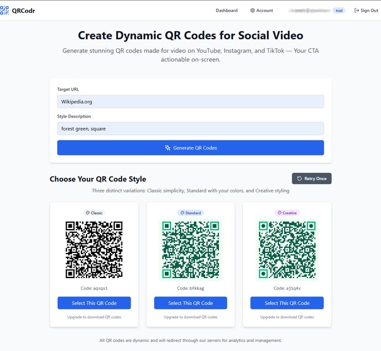The image size is (381, 351).
Task: Click upgrade note under Classic card
Action: tap(94, 317)
